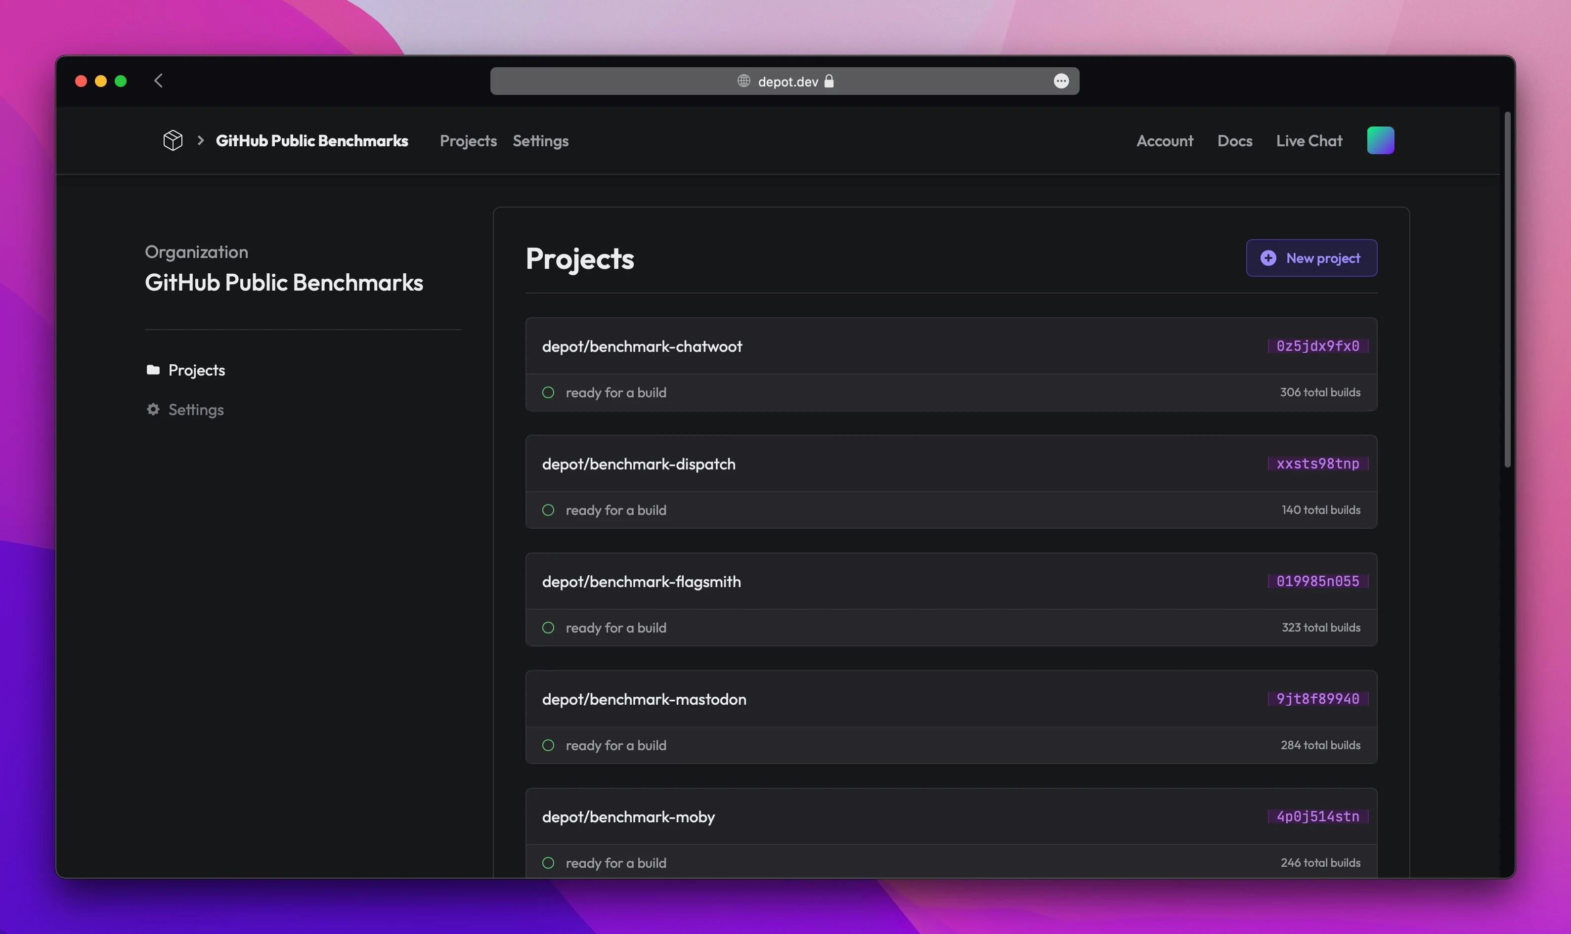
Task: Click the ellipsis icon in the address bar
Action: (x=1061, y=81)
